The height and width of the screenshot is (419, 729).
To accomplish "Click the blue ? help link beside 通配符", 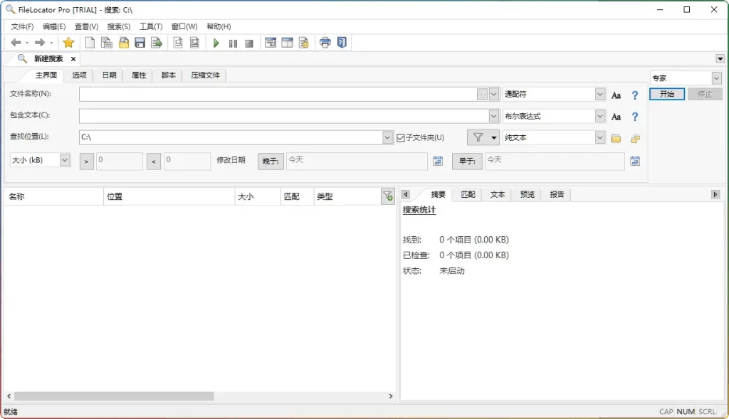I will pos(634,95).
